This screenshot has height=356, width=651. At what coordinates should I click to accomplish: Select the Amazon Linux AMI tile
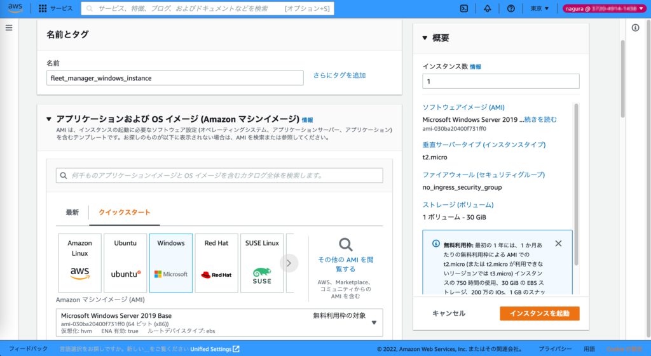[x=79, y=263]
